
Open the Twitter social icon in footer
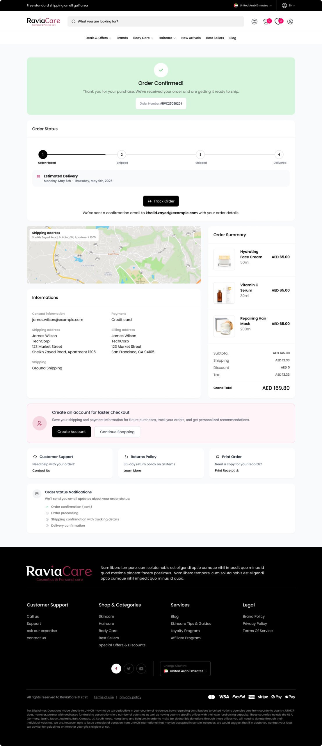pos(129,668)
